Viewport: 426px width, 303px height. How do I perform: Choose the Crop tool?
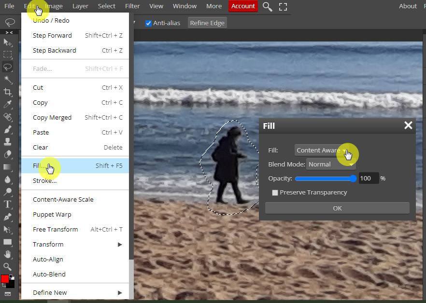pos(8,92)
